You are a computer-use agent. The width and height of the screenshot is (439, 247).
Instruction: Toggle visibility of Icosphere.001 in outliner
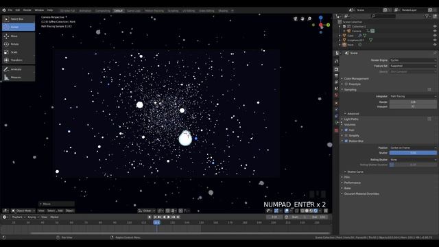435,40
